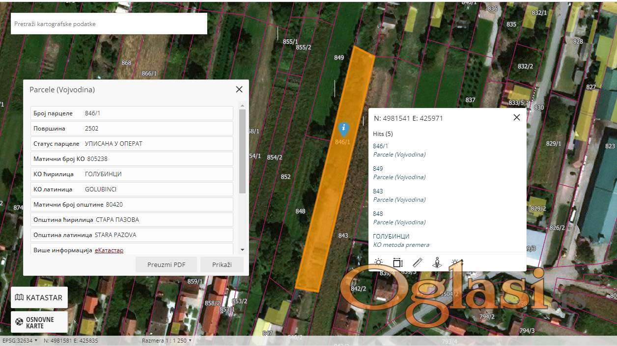
Task: Open the eKatastar link
Action: [x=109, y=250]
